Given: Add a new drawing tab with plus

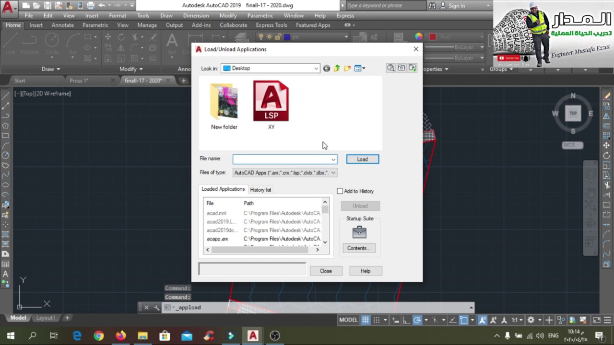Looking at the screenshot, I should (183, 80).
